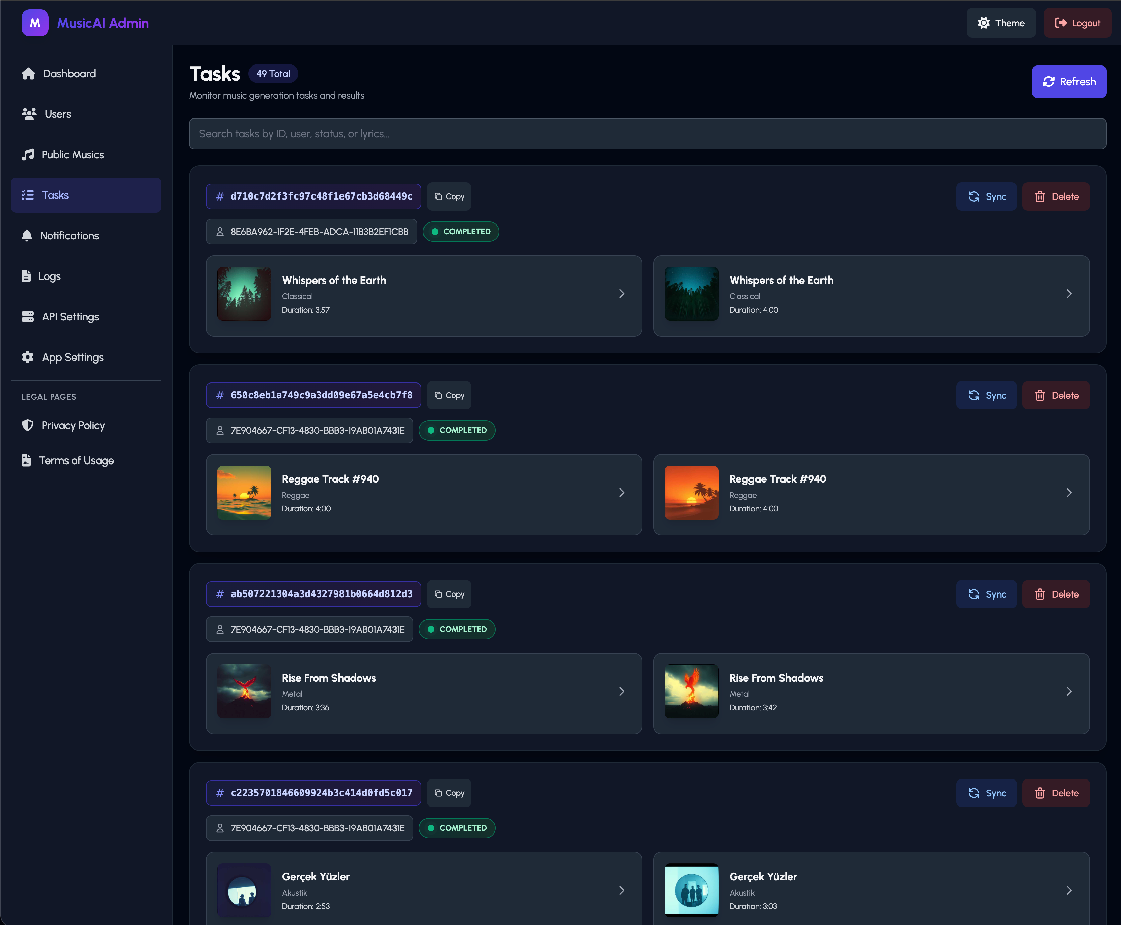Image resolution: width=1121 pixels, height=925 pixels.
Task: Open Notifications page
Action: 86,236
